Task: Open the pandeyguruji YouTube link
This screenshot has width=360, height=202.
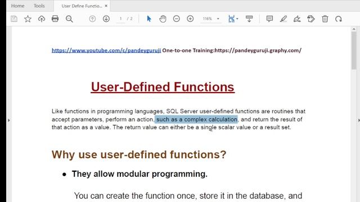Action: pos(106,50)
